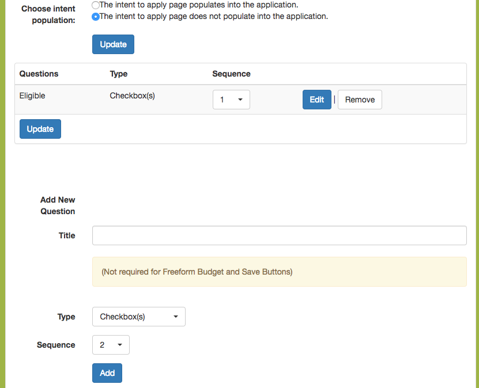Image resolution: width=479 pixels, height=388 pixels.
Task: Expand the Type dropdown showing Checkbox(s)
Action: click(x=139, y=317)
